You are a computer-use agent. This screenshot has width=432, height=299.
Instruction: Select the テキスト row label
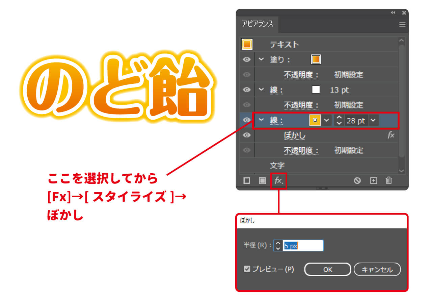coord(284,44)
